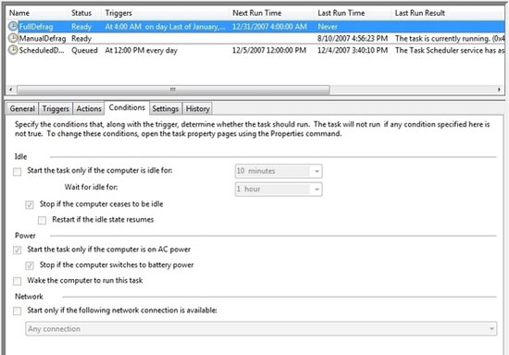Click 'At 12:00 PM every day' trigger cell
This screenshot has height=355, width=509.
click(x=142, y=50)
